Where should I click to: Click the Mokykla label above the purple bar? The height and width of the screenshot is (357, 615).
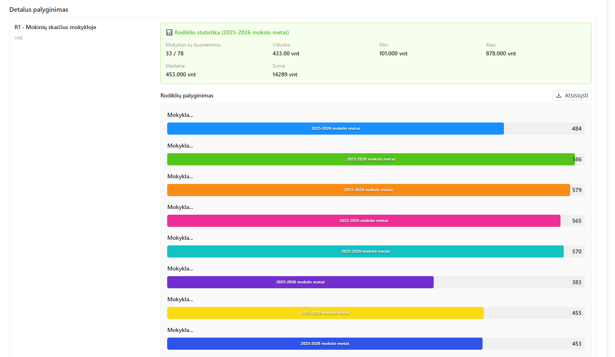coord(180,269)
